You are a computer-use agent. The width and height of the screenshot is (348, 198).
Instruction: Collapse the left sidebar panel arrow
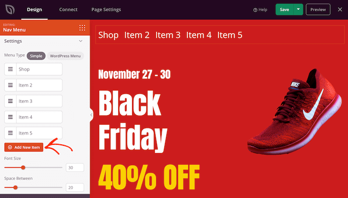tap(91, 115)
